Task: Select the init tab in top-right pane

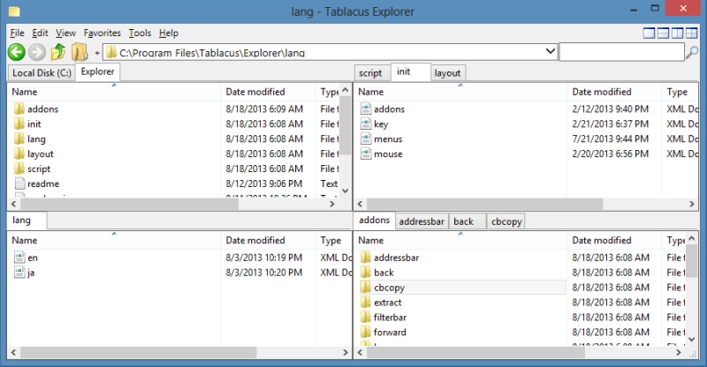Action: [x=410, y=72]
